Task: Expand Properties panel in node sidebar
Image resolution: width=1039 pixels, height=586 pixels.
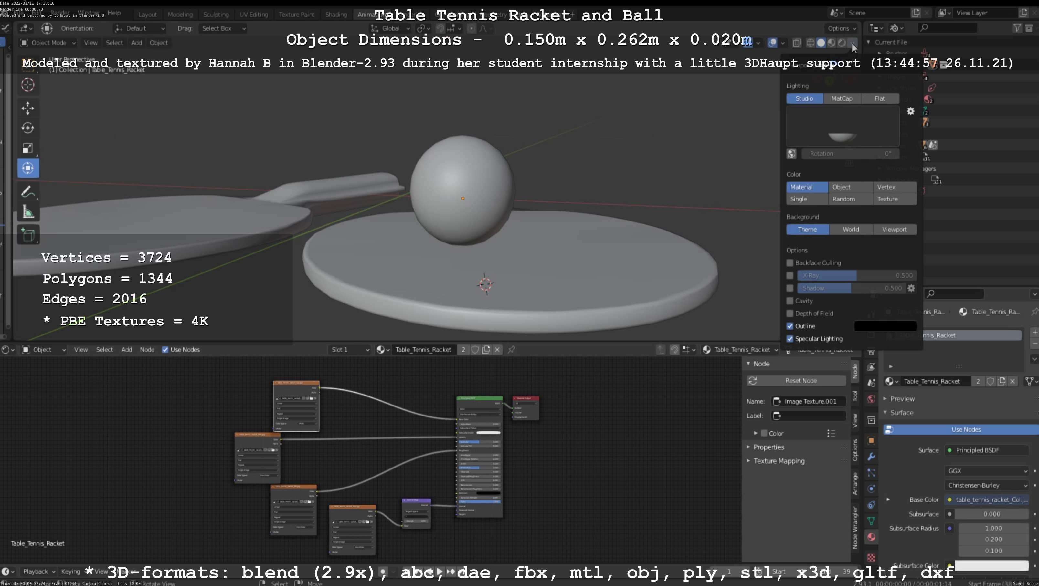Action: click(769, 447)
